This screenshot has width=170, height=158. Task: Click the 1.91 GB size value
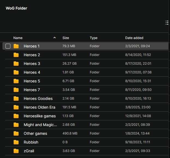[x=68, y=72]
